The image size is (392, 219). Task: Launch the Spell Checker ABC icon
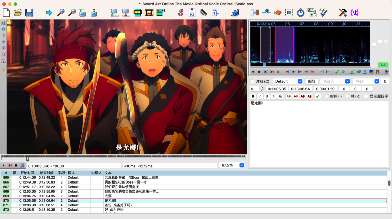[323, 12]
